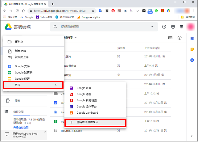Expand My Drive title dropdown arrow
202x143 pixels.
tap(76, 38)
